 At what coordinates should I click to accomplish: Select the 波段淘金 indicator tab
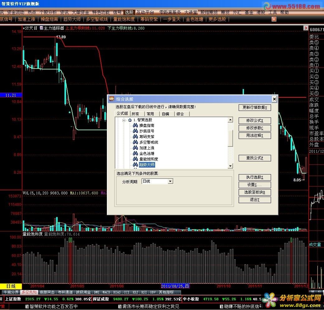(x=83, y=292)
